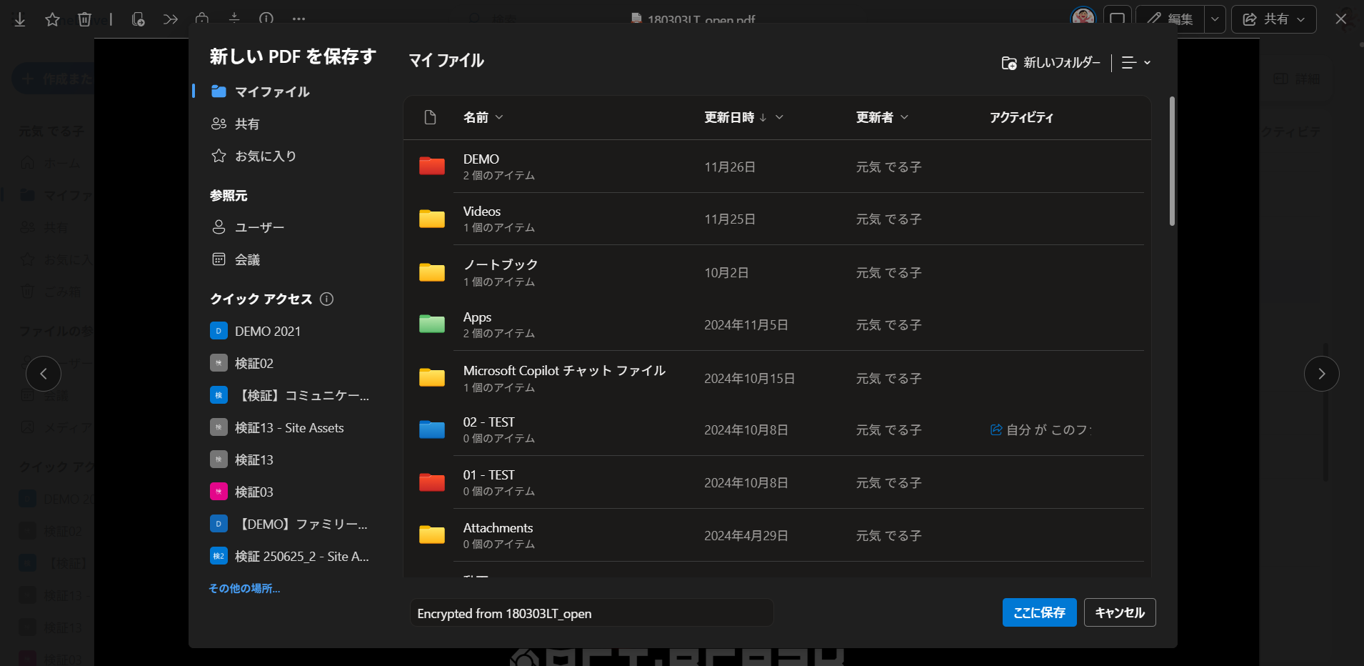Click the file name input field

[x=591, y=613]
